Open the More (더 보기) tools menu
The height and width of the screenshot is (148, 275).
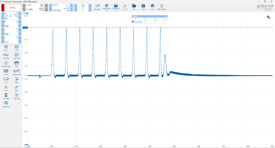(6, 48)
